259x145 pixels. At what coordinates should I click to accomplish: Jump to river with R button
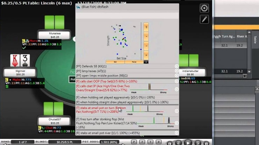click(159, 142)
